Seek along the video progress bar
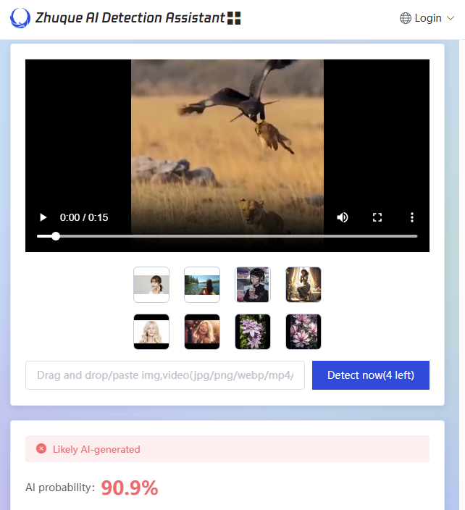The width and height of the screenshot is (465, 510). [x=227, y=236]
